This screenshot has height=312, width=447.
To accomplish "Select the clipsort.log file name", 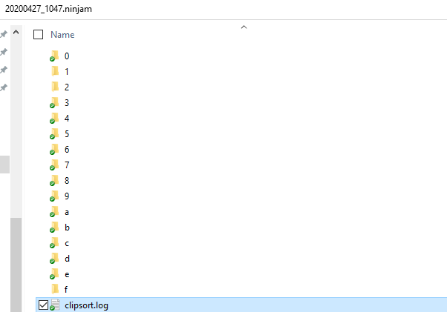I will (x=86, y=305).
